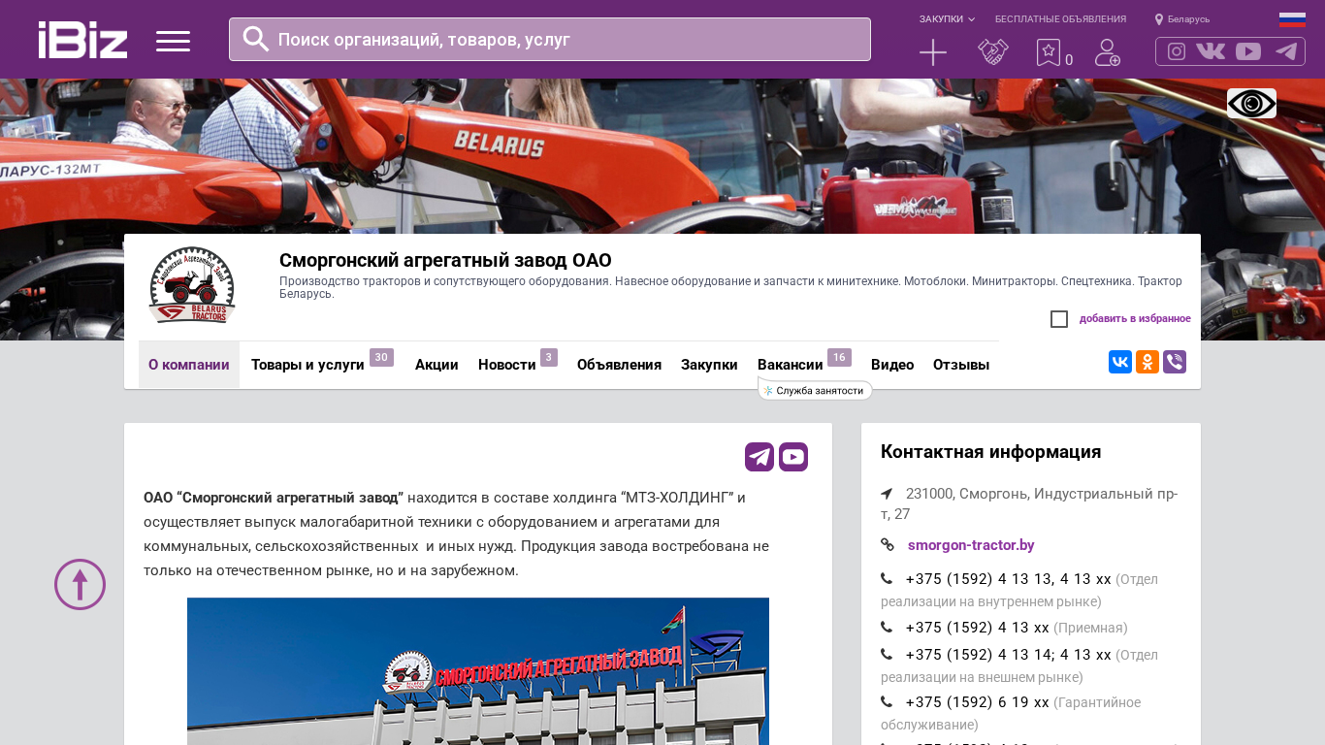This screenshot has height=745, width=1325.
Task: Click the company name heading
Action: (445, 260)
